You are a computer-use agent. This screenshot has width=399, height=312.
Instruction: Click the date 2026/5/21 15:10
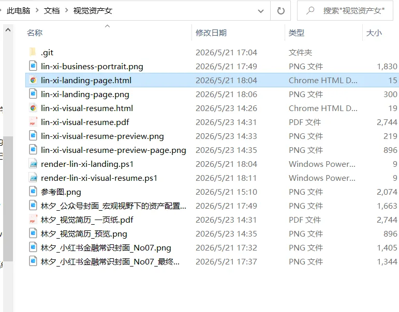tap(226, 192)
